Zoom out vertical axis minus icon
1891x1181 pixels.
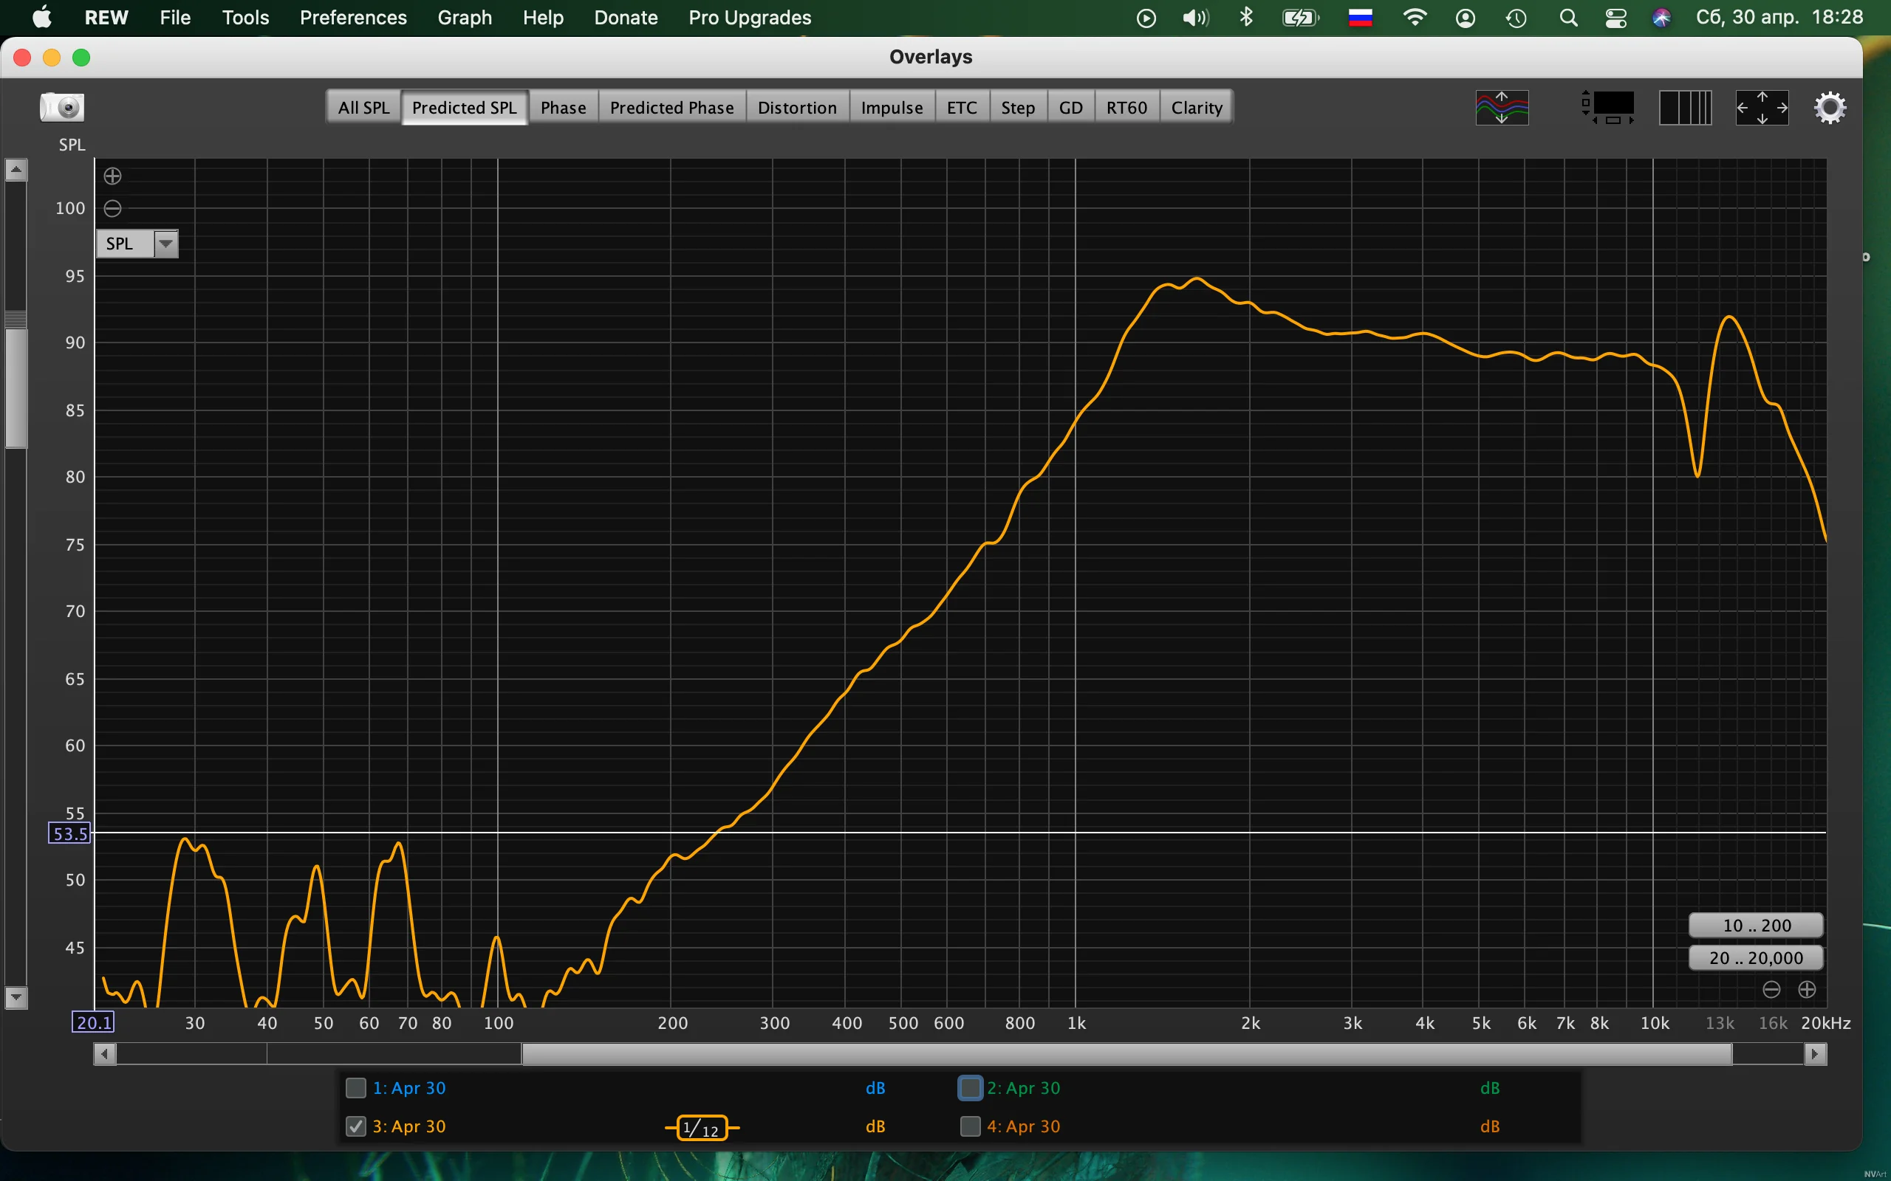112,209
